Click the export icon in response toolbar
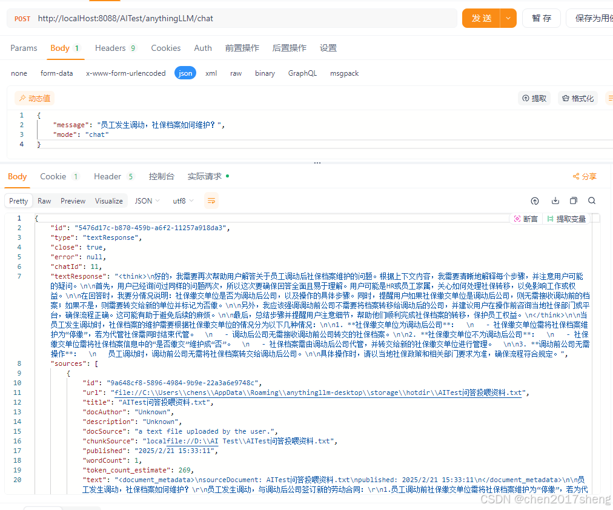Screen dimensions: 613x510 click(535, 200)
